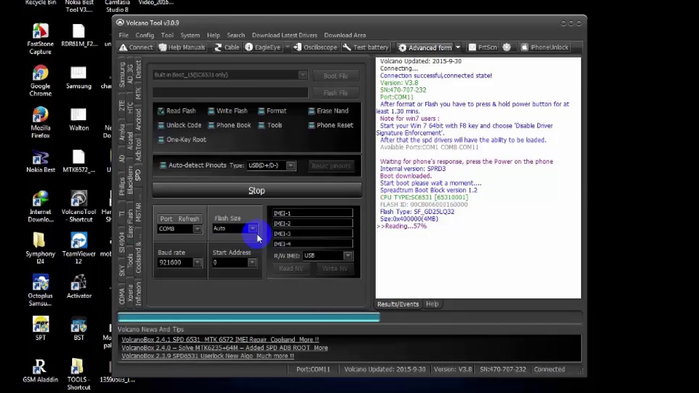Open the Port COM8 dropdown
Screen dimensions: 699x393
(197, 229)
